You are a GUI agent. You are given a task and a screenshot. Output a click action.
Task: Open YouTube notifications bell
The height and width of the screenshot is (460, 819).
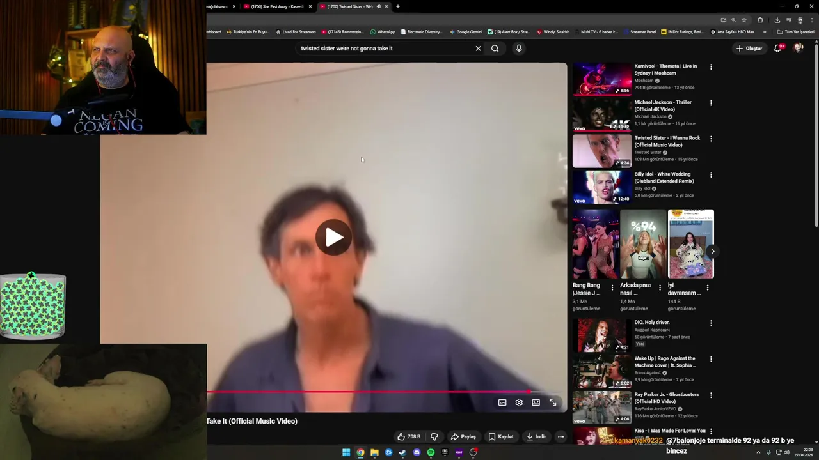click(778, 49)
